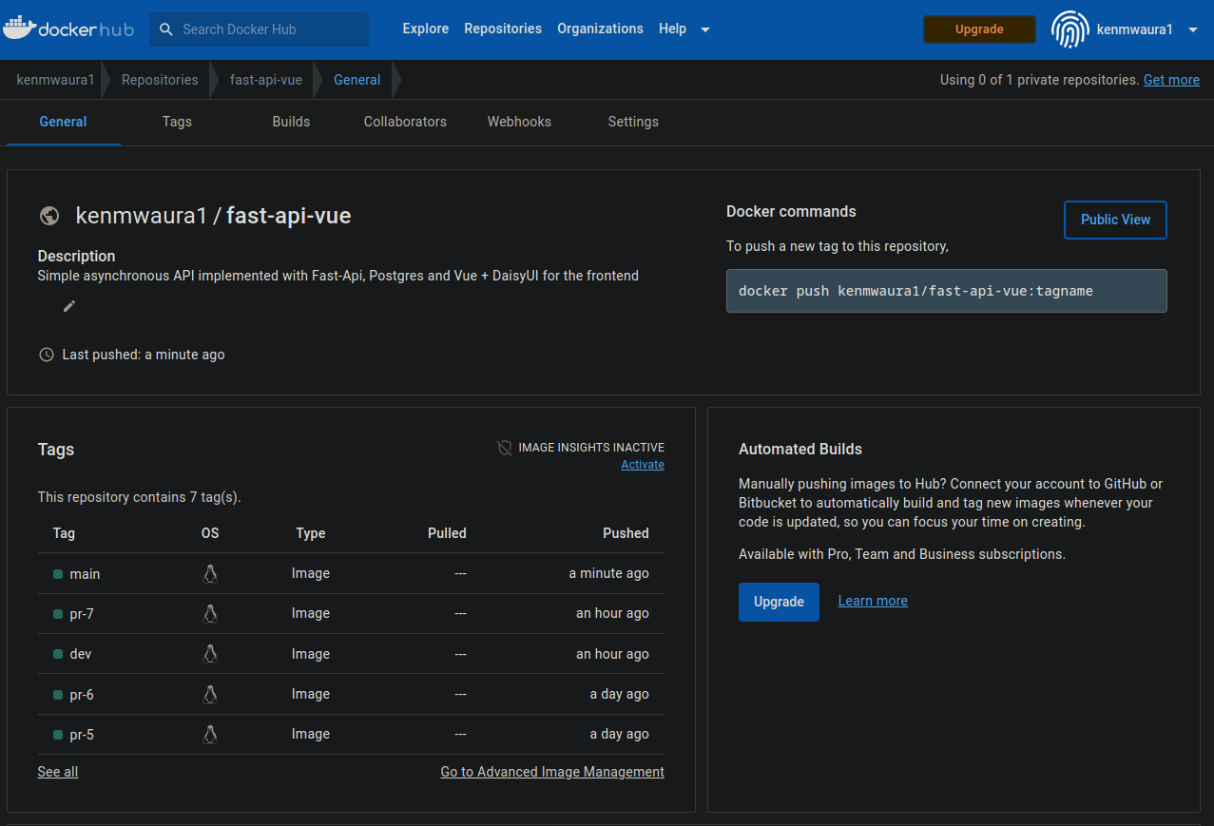Click the Image Insights inactive shield icon
The image size is (1214, 826).
click(505, 448)
